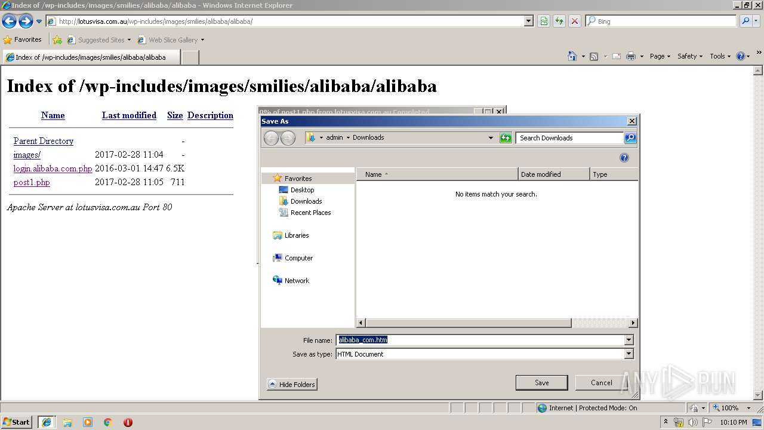Open the post1.php link

[32, 182]
